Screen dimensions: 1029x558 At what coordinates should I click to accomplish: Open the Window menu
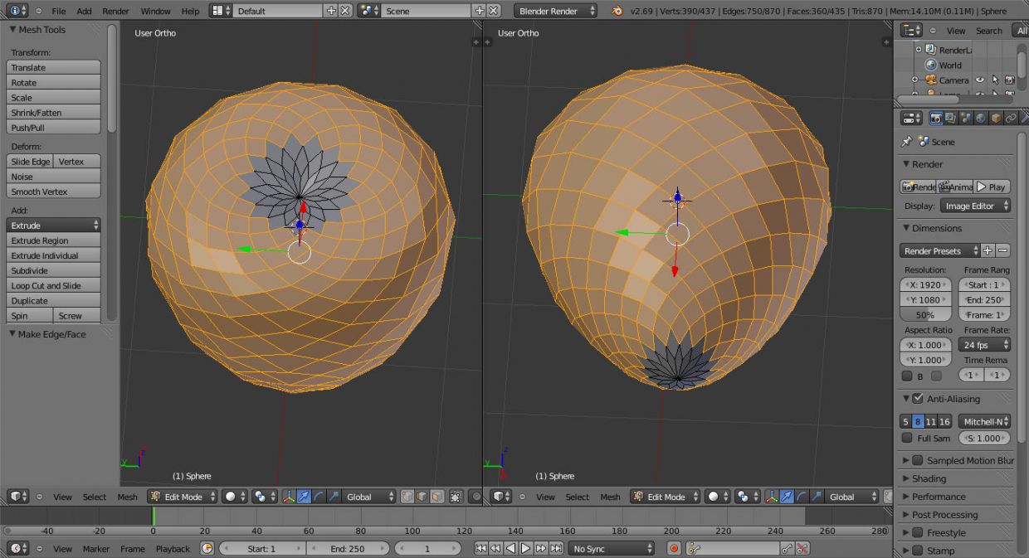[155, 11]
